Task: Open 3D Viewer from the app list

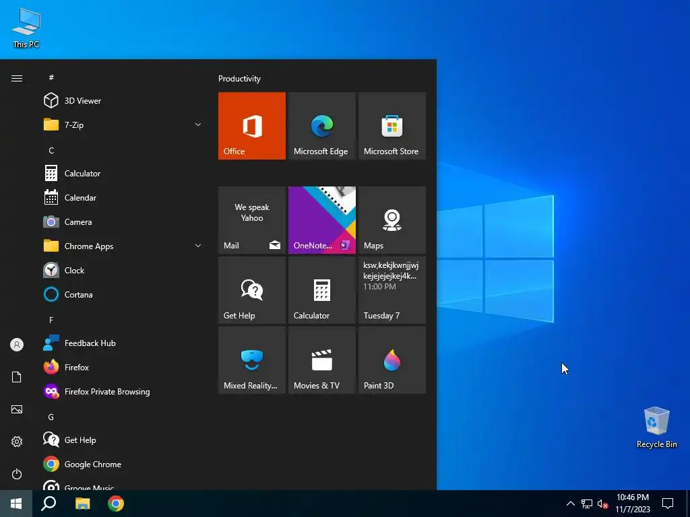Action: [123, 101]
